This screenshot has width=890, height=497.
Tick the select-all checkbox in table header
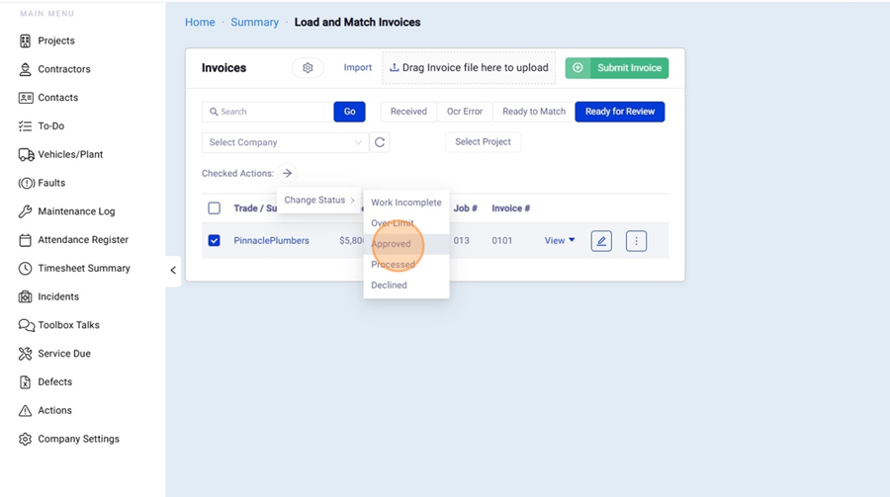pyautogui.click(x=214, y=208)
